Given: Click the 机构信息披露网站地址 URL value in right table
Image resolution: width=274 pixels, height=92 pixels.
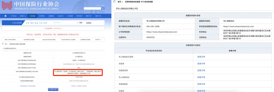Looking at the screenshot, I should [x=238, y=27].
